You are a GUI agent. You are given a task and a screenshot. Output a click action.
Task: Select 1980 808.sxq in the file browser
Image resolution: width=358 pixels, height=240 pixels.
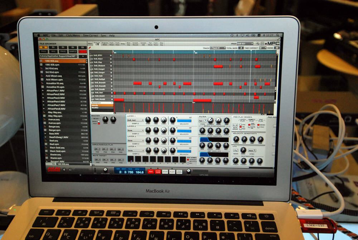(x=63, y=61)
